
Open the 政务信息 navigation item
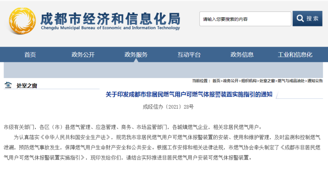pos(242,55)
